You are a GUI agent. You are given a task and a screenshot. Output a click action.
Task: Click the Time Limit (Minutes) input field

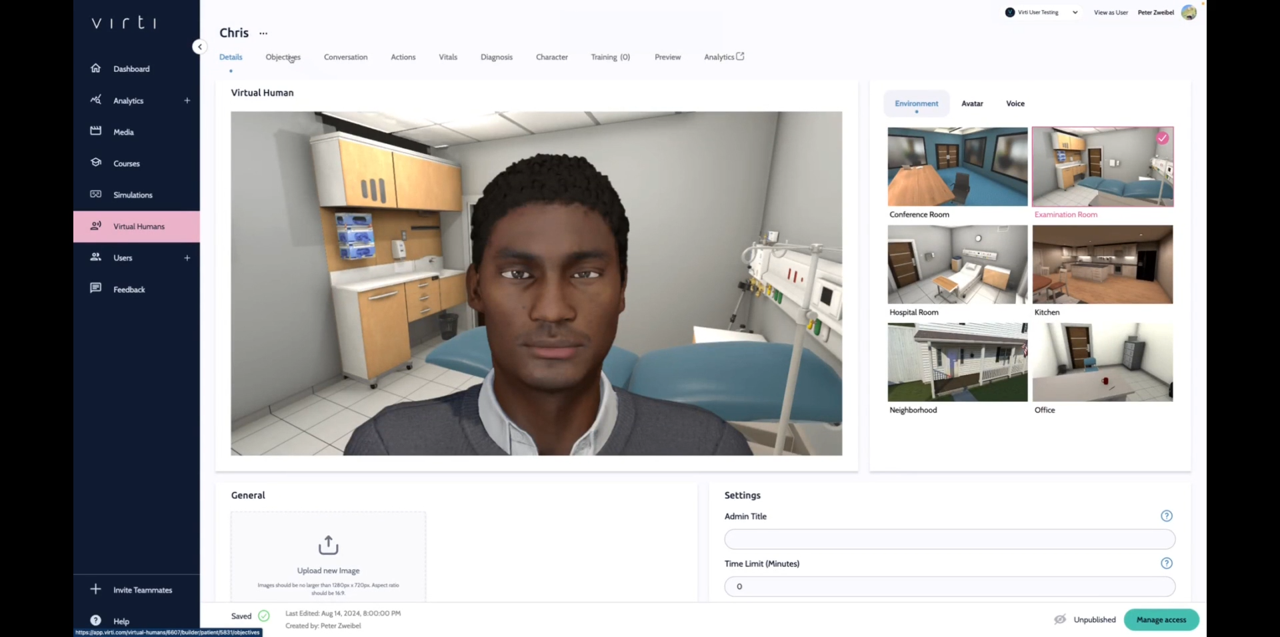point(949,586)
